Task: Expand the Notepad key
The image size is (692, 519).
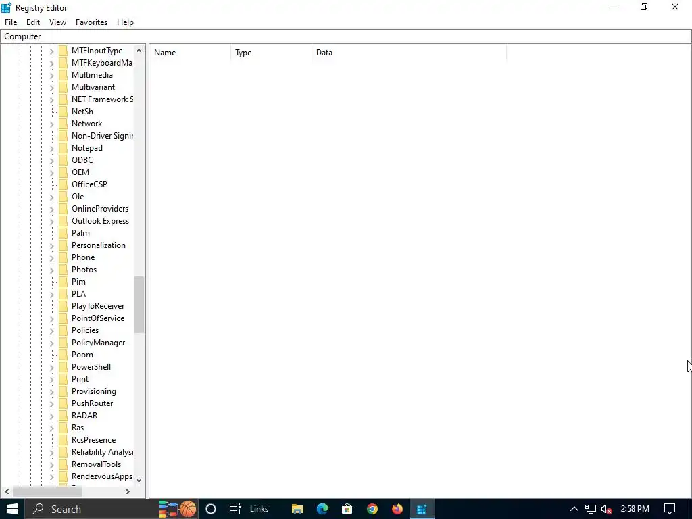Action: pos(51,148)
